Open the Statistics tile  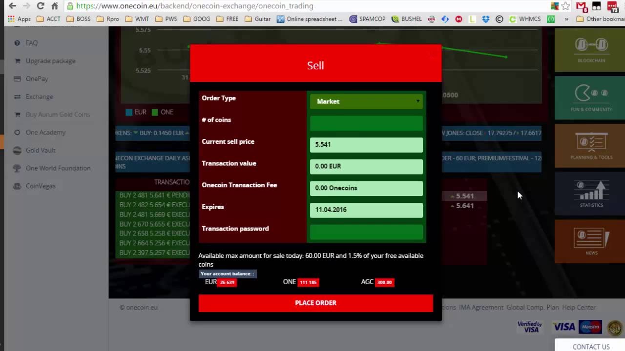[x=589, y=193]
